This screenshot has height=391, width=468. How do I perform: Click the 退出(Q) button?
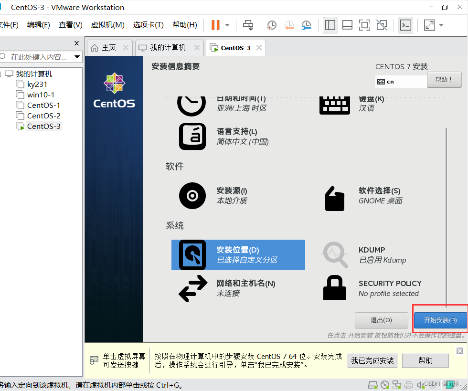381,320
